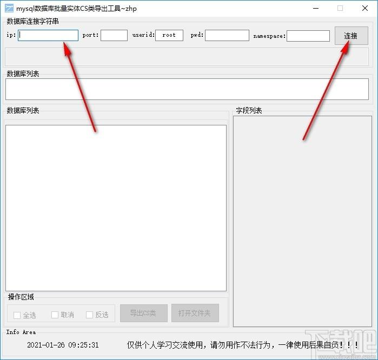The image size is (378, 360).
Task: Click the pwd password field
Action: [x=227, y=35]
